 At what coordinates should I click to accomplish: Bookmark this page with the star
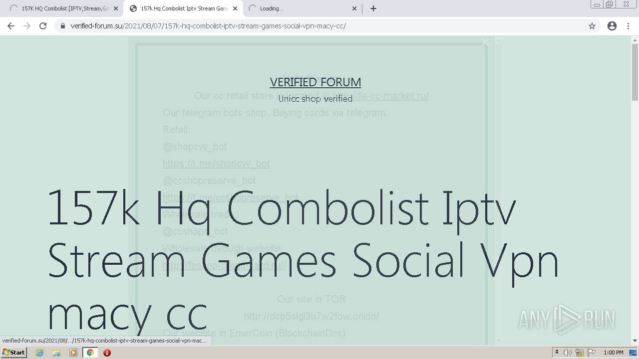(x=592, y=26)
